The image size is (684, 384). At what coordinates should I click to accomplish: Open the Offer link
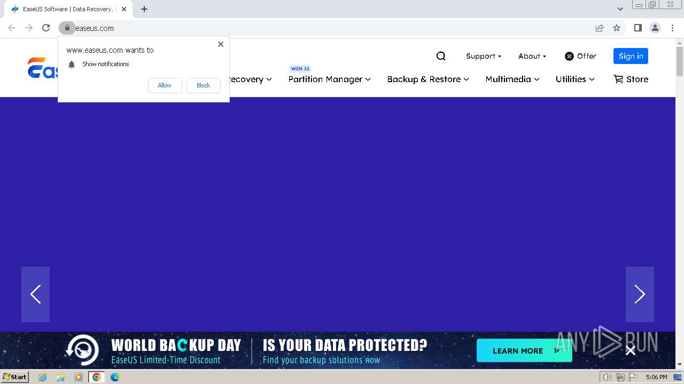580,56
